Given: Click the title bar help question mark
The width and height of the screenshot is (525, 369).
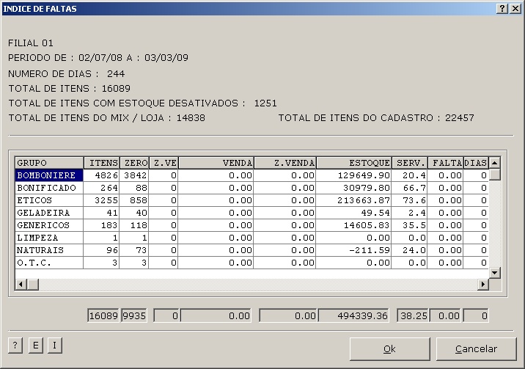Looking at the screenshot, I should pos(502,9).
